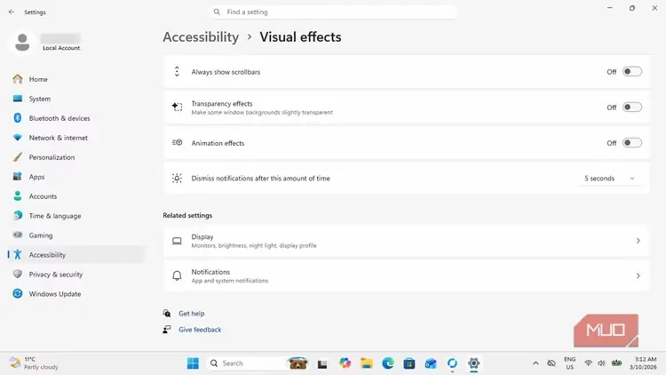The width and height of the screenshot is (666, 375).
Task: Click the Settings gear icon on taskbar
Action: tap(473, 363)
